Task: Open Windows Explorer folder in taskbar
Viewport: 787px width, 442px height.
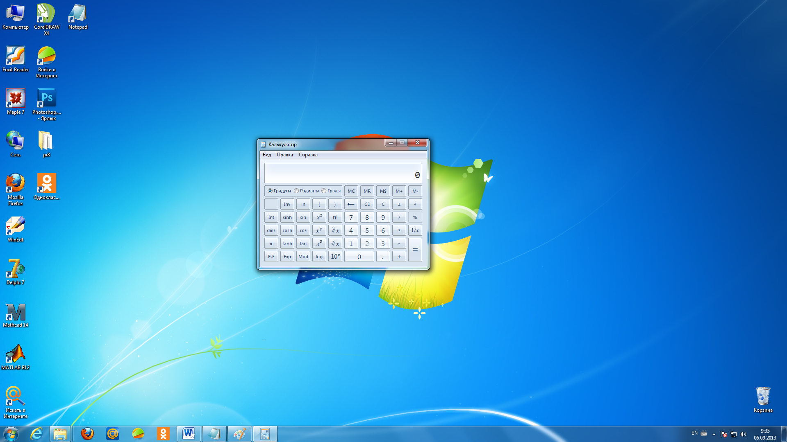Action: 60,434
